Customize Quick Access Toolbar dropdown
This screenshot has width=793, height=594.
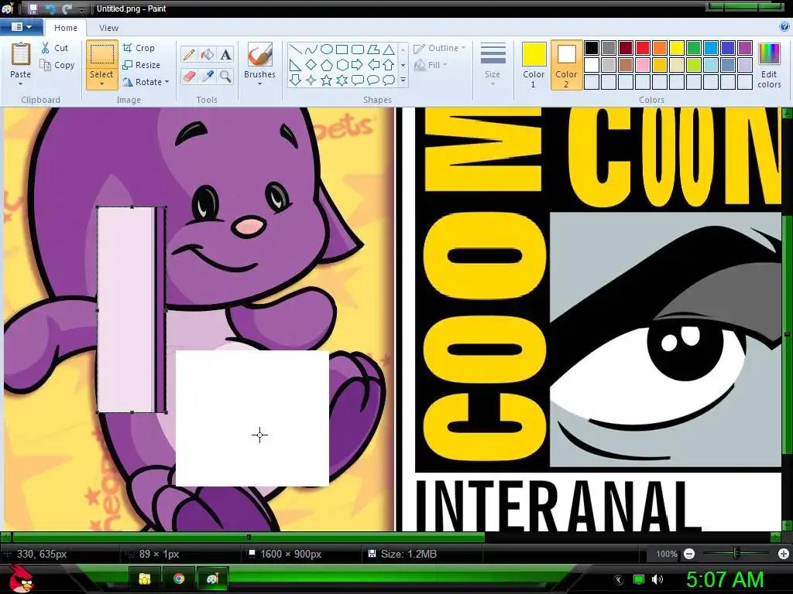tap(81, 9)
